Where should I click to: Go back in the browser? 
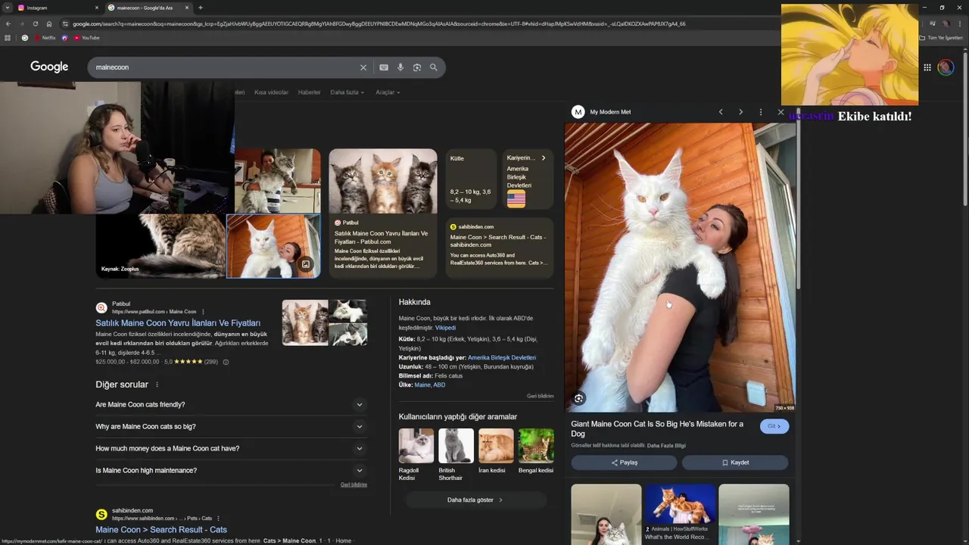pos(8,23)
